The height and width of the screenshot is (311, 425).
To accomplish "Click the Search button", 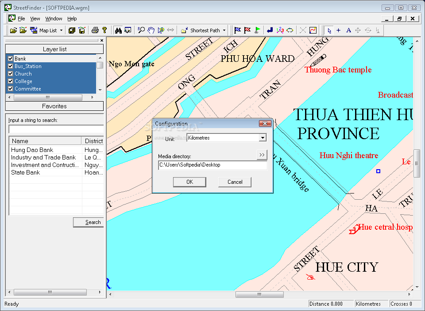I will click(x=89, y=222).
